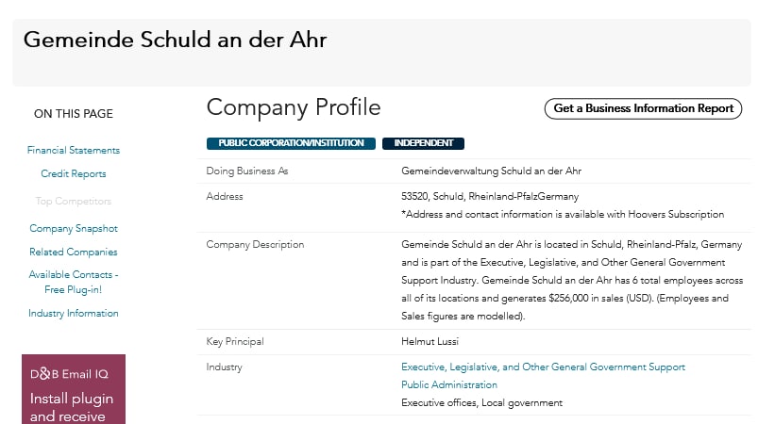775x424 pixels.
Task: Click the Company Profile heading
Action: point(294,107)
